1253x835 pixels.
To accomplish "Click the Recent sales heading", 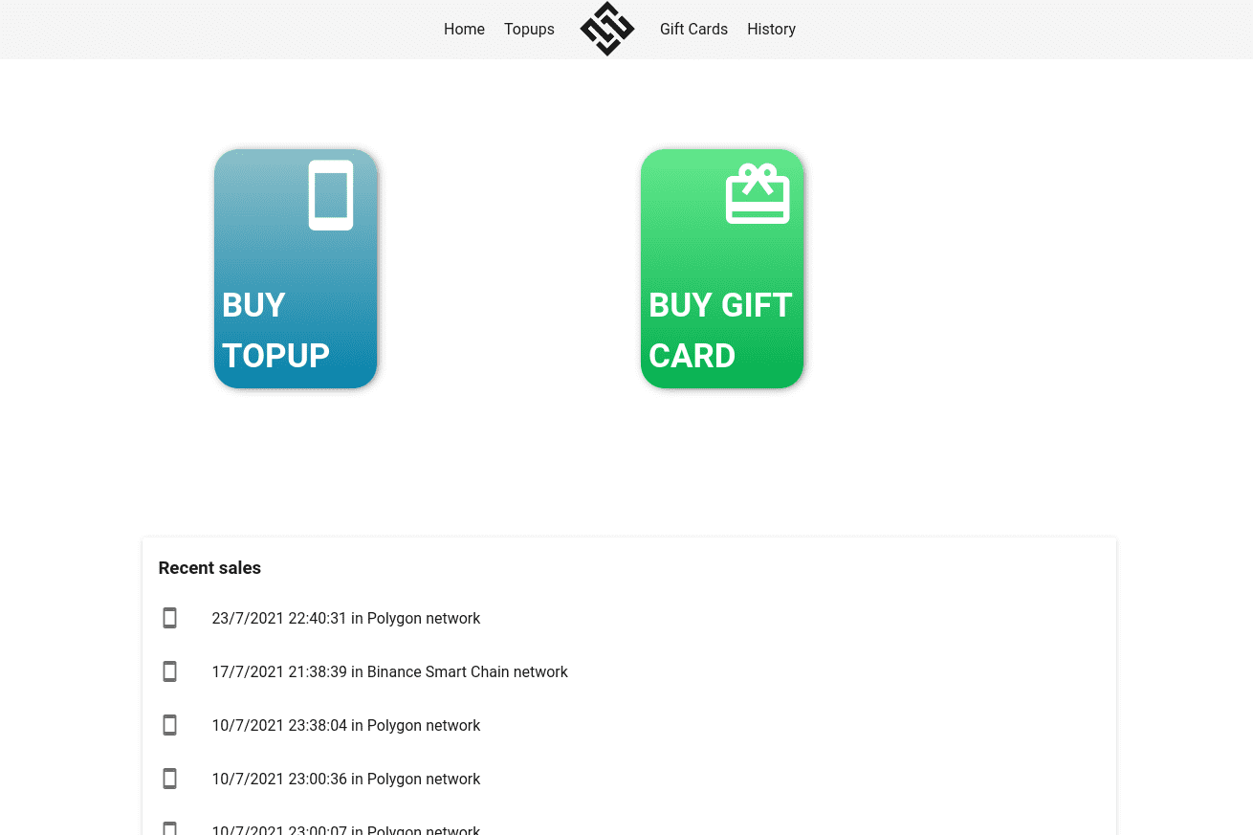I will (x=209, y=567).
